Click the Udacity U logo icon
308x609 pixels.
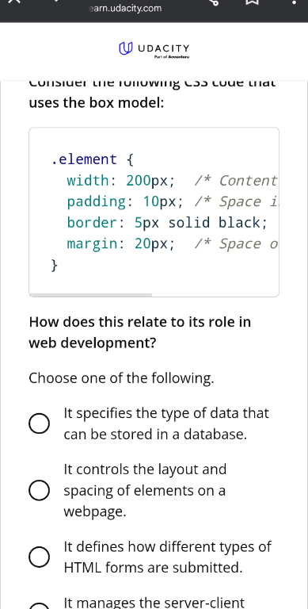click(125, 48)
